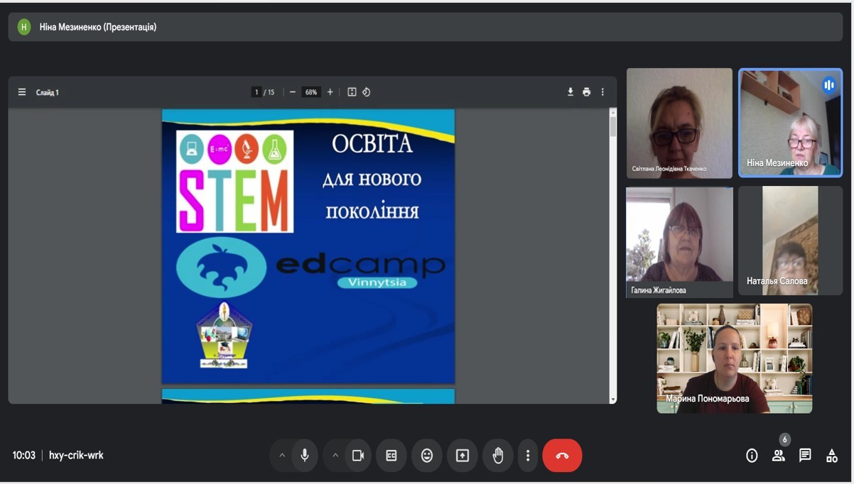
Task: Open the emoji reactions panel
Action: (427, 456)
